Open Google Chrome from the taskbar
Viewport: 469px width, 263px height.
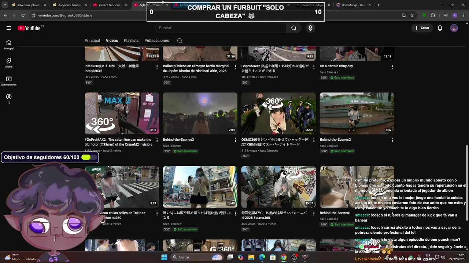click(284, 257)
